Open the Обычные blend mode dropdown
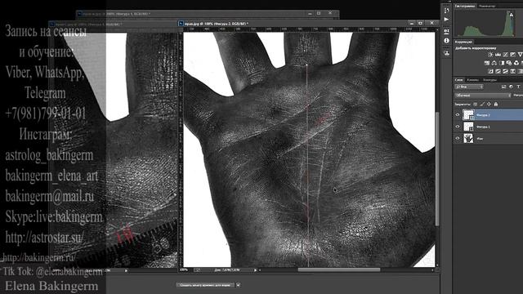The width and height of the screenshot is (523, 294). [483, 96]
